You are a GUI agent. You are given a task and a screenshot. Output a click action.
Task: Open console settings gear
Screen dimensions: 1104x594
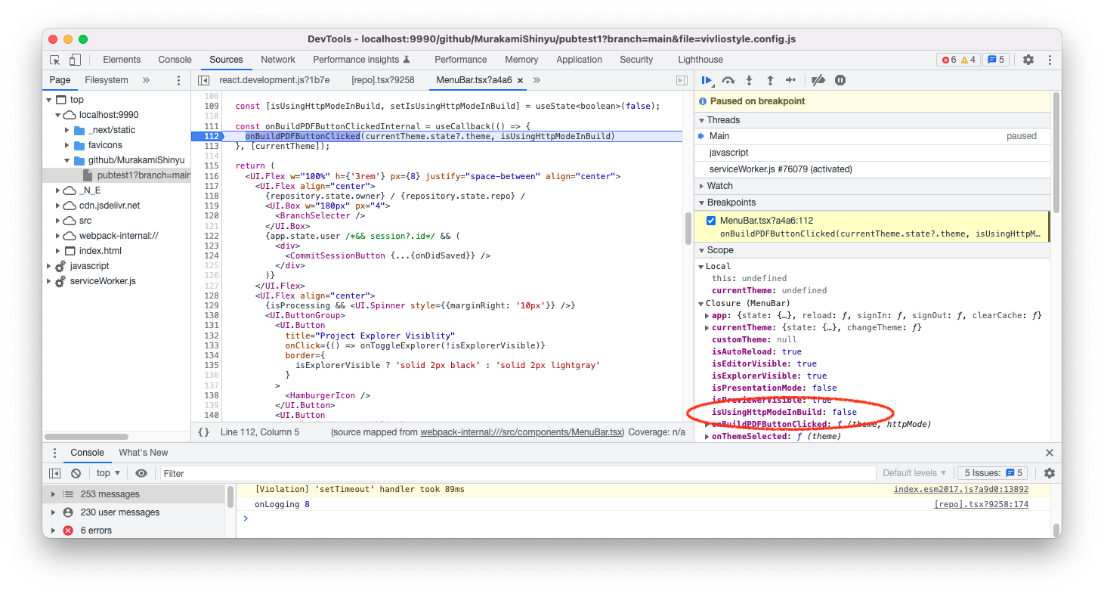[x=1049, y=473]
